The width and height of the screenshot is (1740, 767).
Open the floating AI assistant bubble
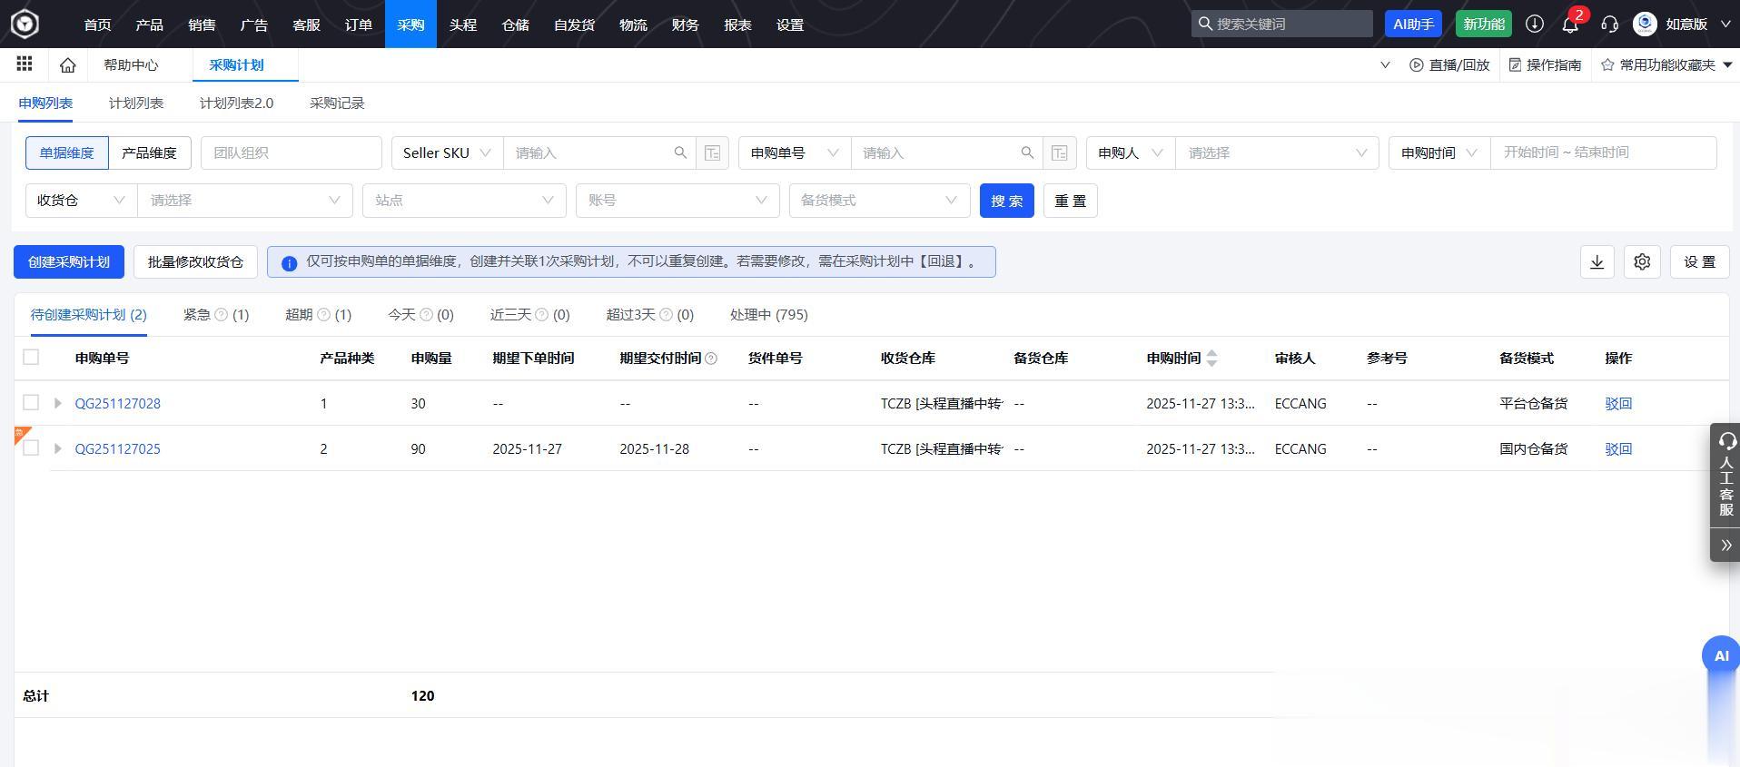tap(1721, 654)
